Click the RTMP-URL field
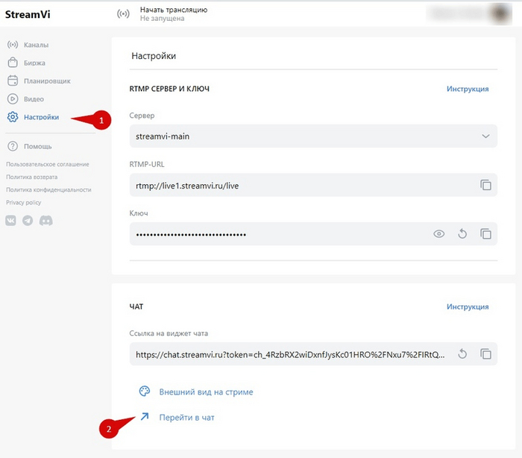 click(313, 185)
